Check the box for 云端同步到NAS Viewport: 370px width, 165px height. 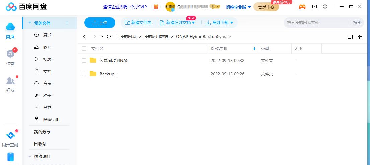click(84, 61)
